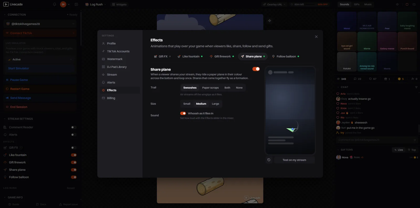Viewport: 420px width, 208px height.
Task: Click the replay preview icon
Action: point(269,160)
